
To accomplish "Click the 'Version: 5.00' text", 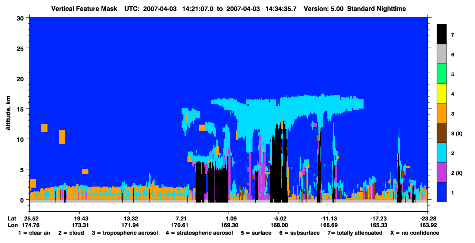I will click(323, 8).
